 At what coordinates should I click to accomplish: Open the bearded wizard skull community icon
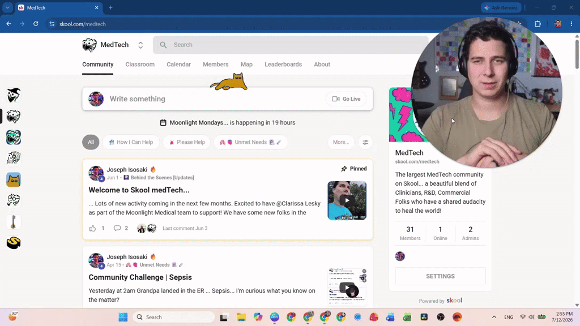[x=14, y=95]
